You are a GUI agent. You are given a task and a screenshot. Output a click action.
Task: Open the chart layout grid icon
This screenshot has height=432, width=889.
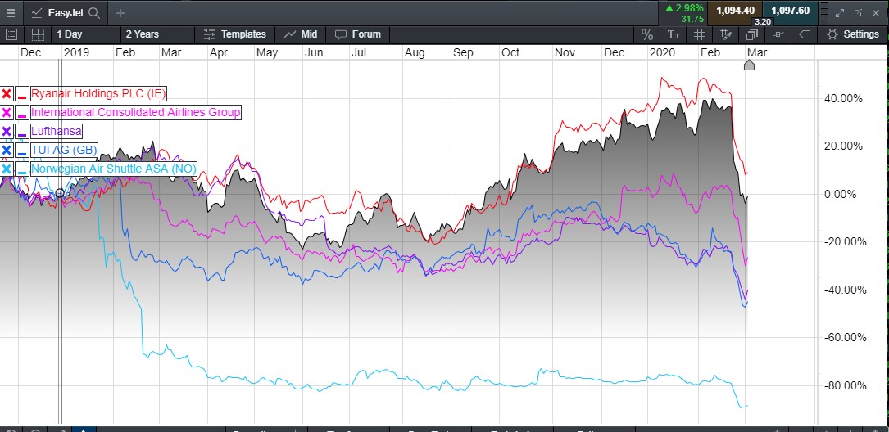pos(38,34)
